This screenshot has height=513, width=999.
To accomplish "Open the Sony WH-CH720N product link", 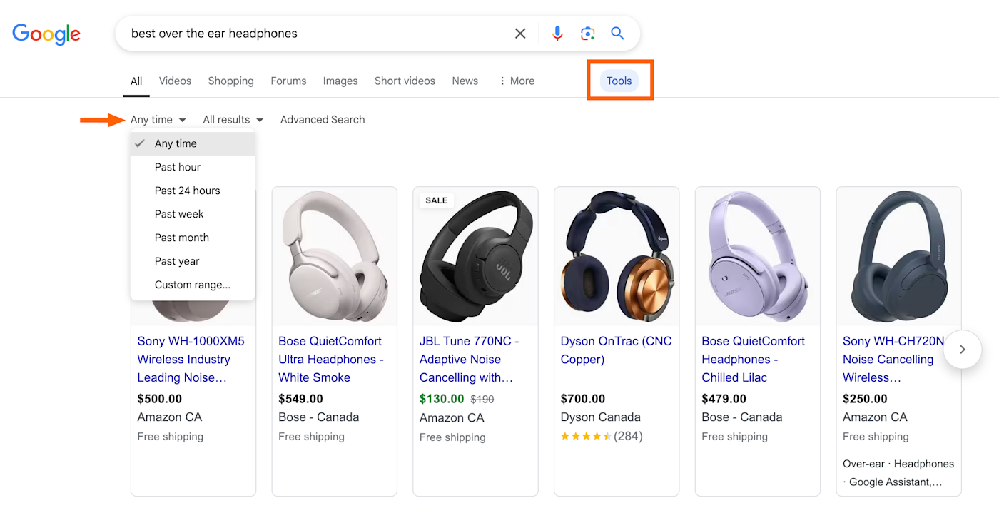I will point(893,360).
